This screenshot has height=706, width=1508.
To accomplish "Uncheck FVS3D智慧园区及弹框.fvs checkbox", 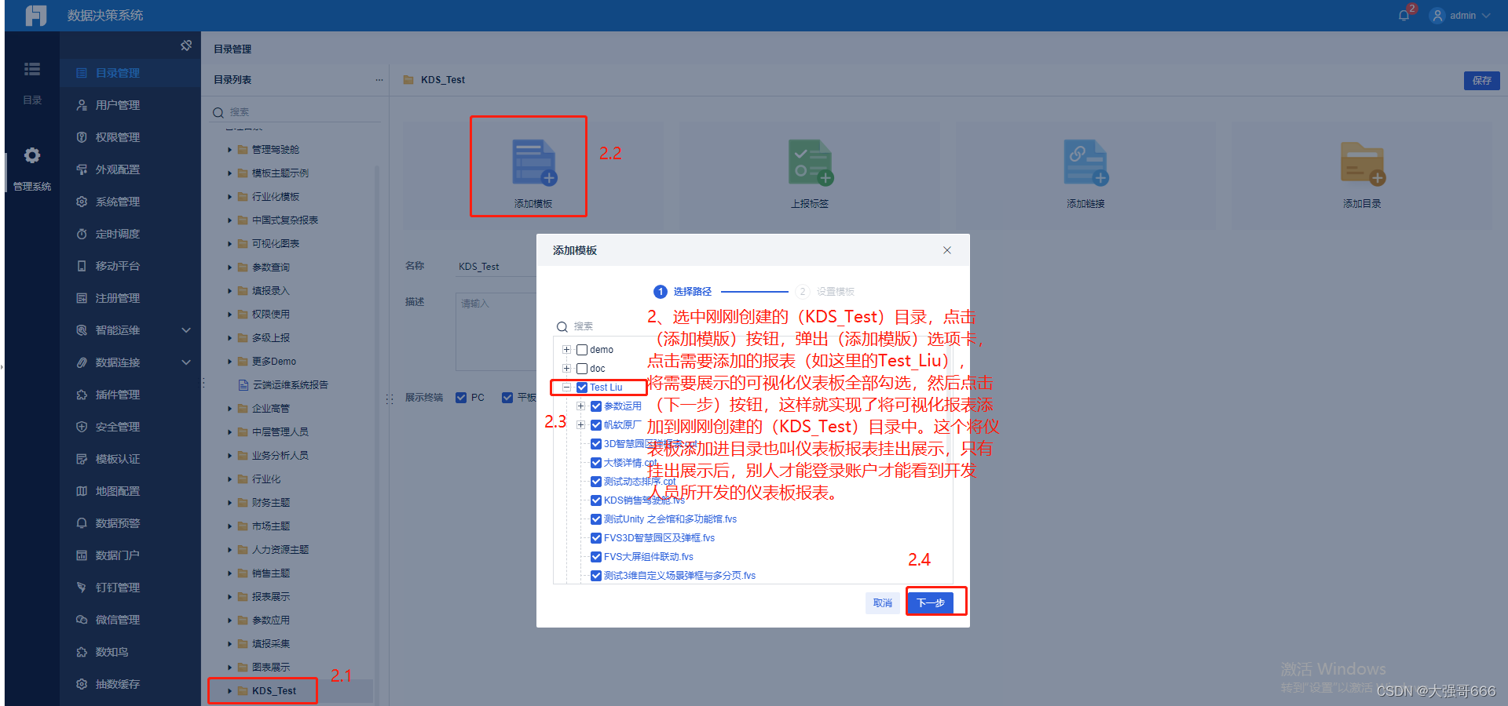I will point(596,538).
